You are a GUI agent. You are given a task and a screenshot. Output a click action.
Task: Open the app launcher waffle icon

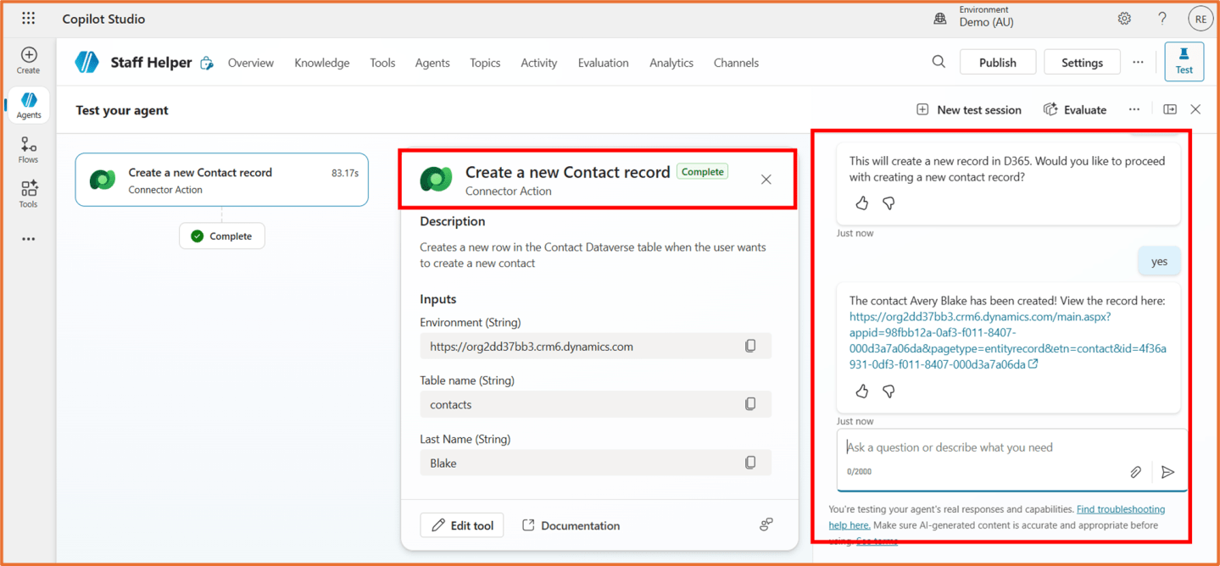tap(28, 19)
